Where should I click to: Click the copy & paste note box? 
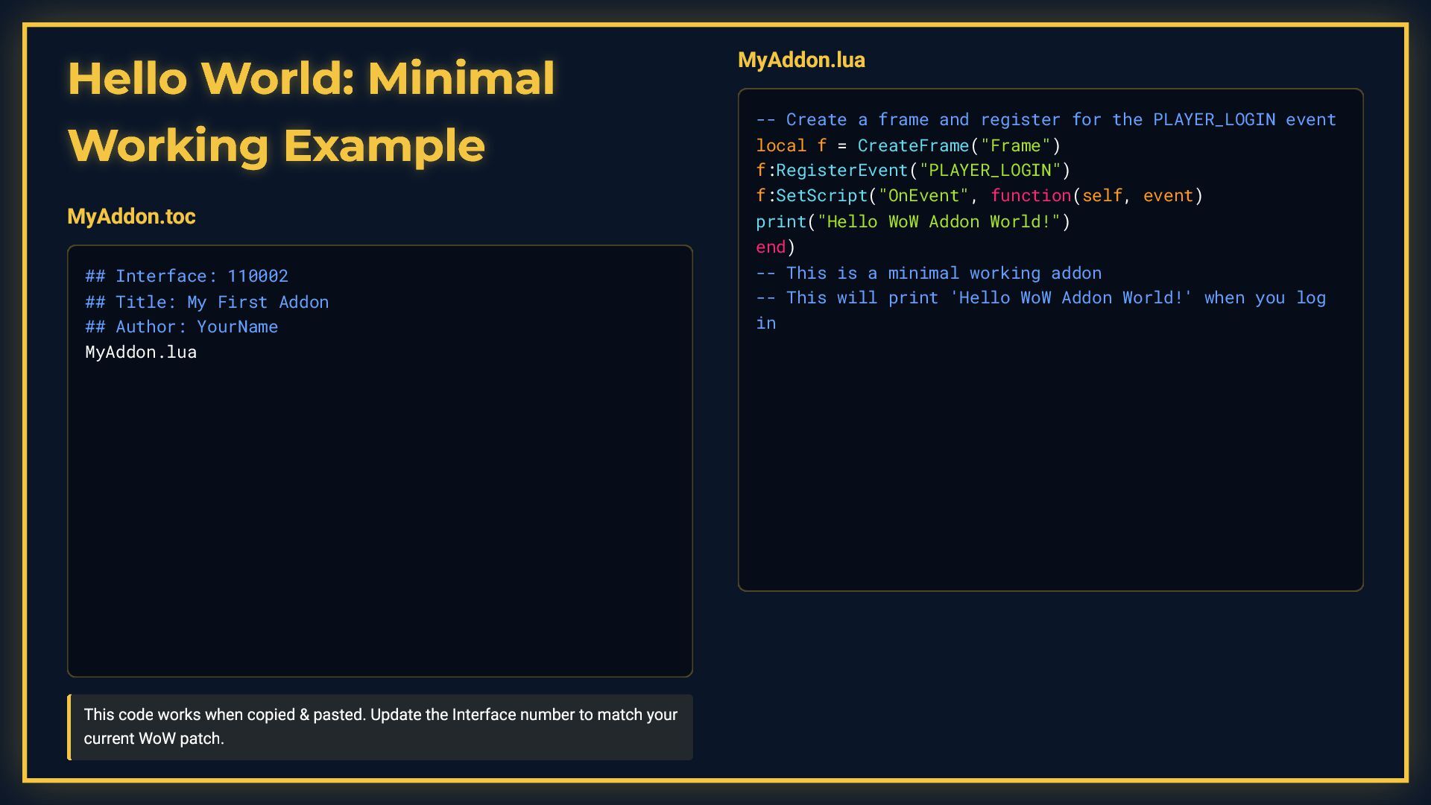click(x=380, y=727)
